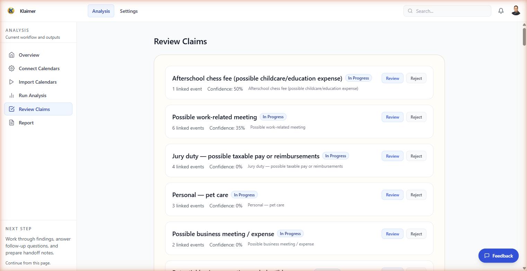Click the magnifier icon in the search bar

click(x=410, y=11)
